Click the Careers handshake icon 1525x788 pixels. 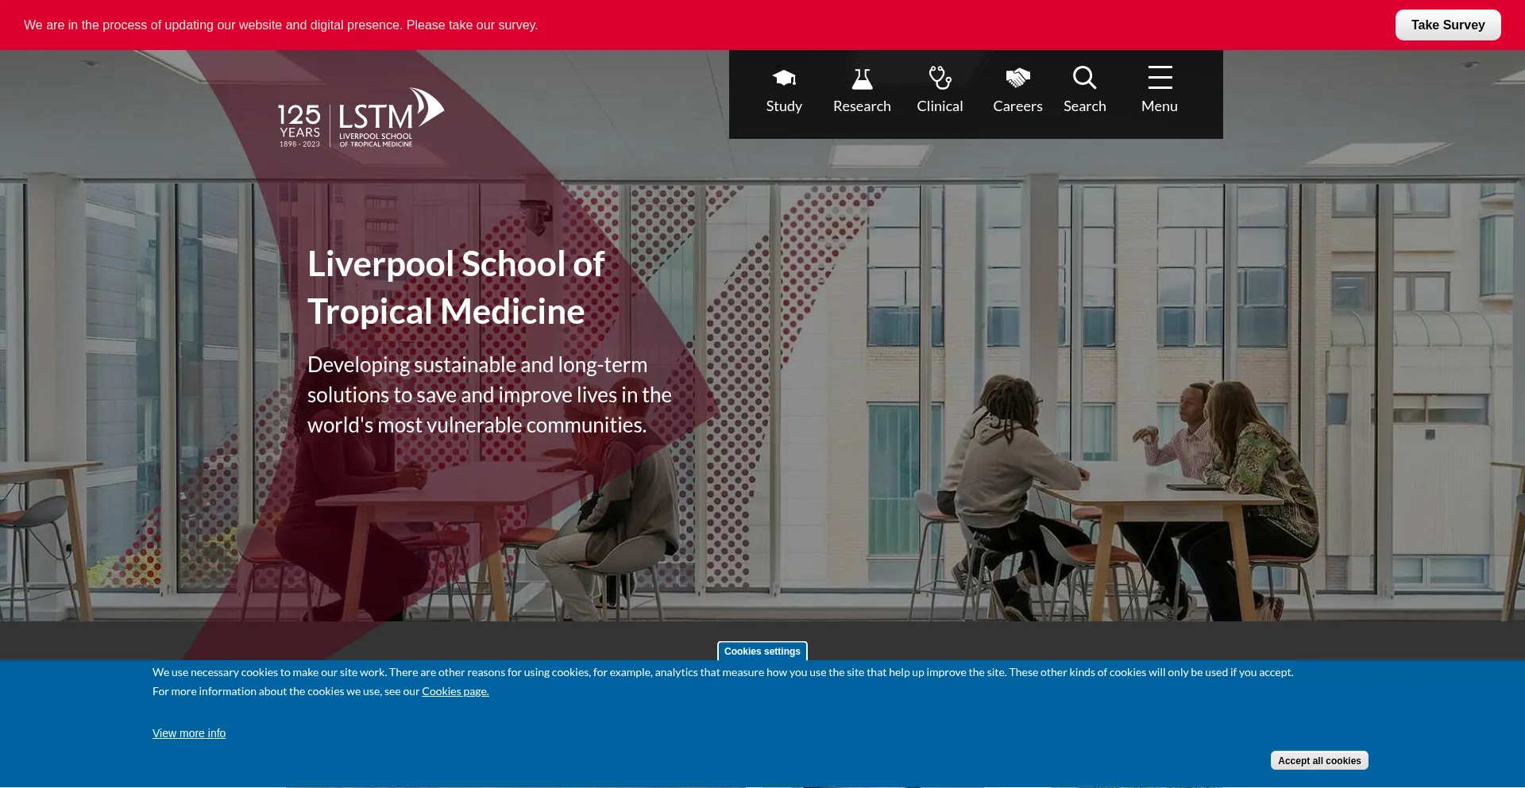(x=1017, y=78)
